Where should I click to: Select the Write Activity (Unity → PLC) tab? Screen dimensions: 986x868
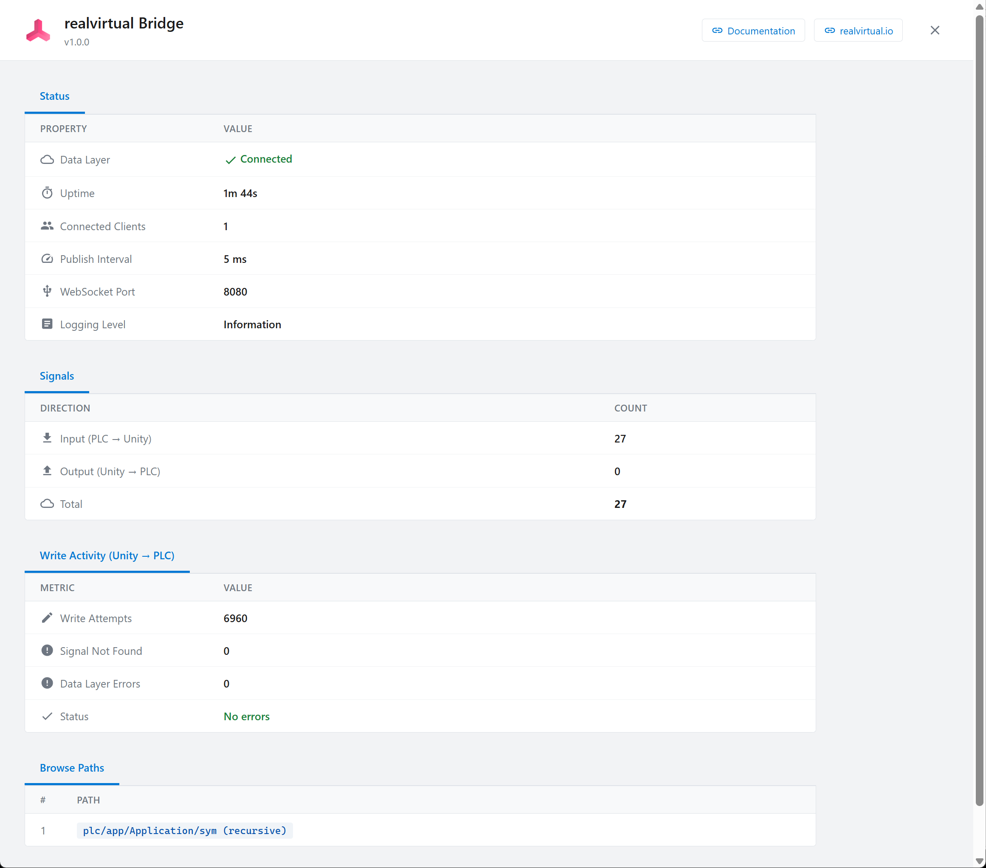pyautogui.click(x=107, y=556)
